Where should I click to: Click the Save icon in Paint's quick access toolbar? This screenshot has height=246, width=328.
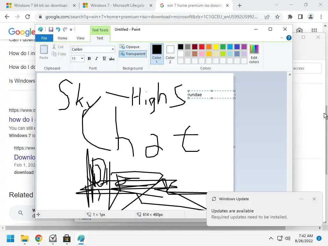(51, 29)
